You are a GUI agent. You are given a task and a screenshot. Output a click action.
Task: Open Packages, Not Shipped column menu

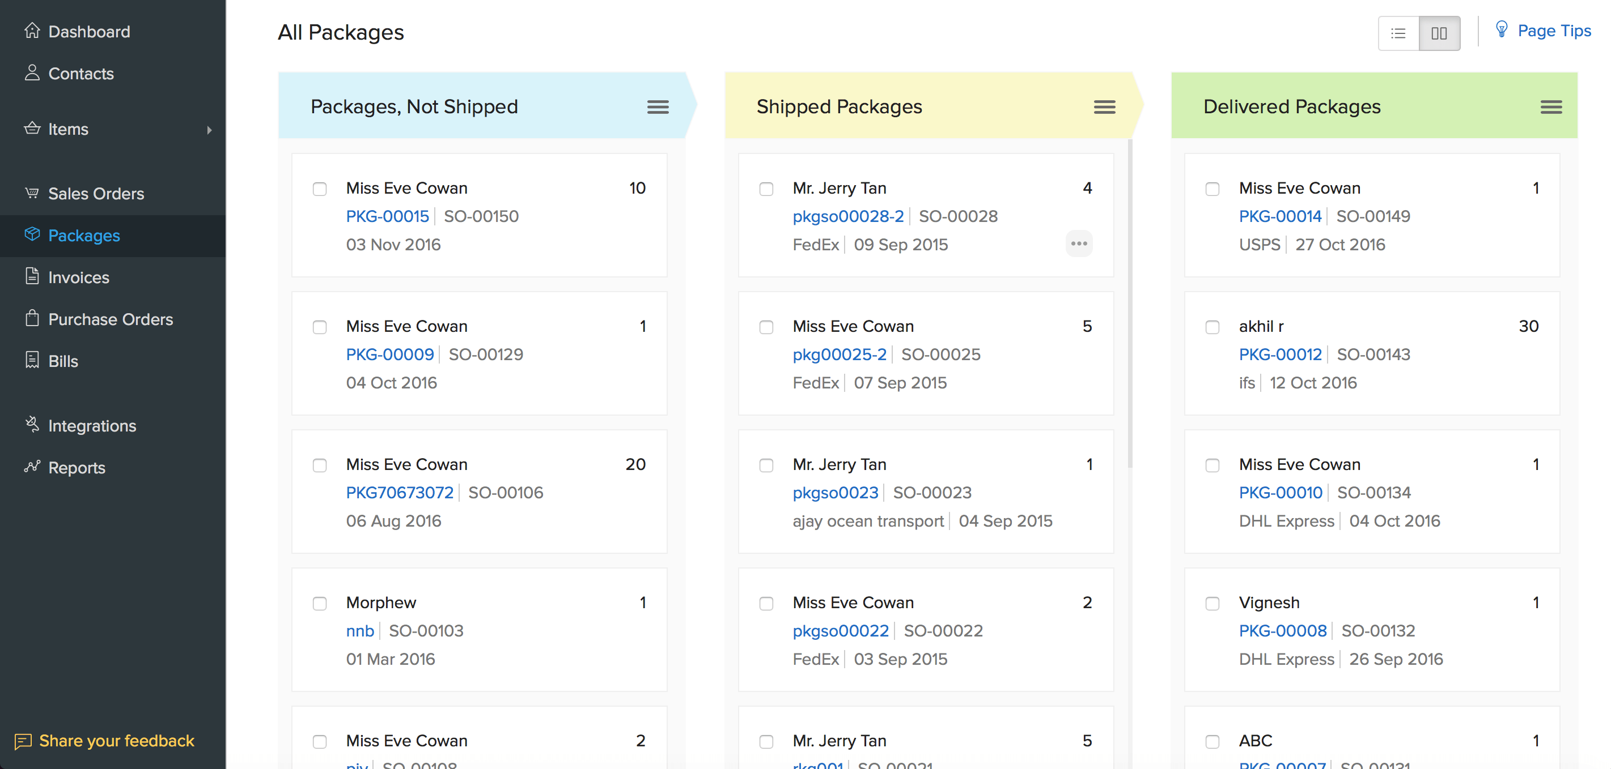pos(658,107)
